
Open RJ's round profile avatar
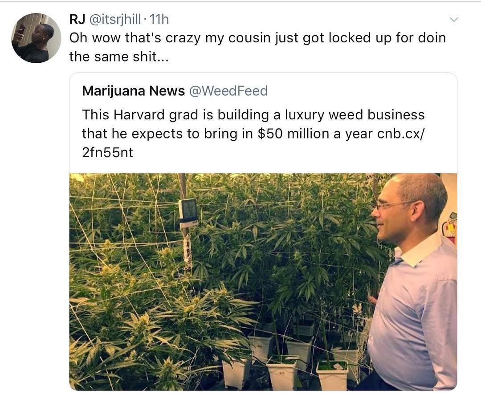[x=36, y=38]
